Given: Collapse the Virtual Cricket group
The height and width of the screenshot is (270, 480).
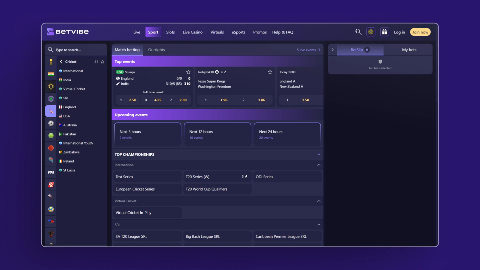Looking at the screenshot, I should coord(319,201).
